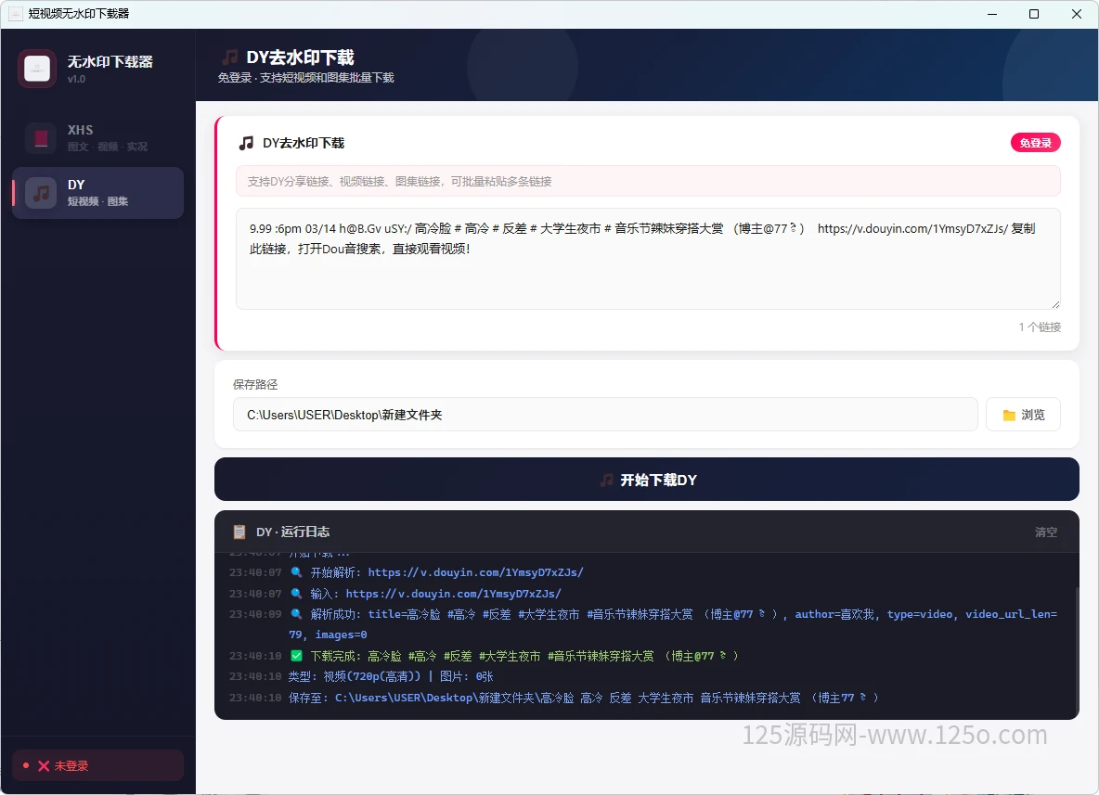
Task: Click the XHS red book icon
Action: click(41, 138)
